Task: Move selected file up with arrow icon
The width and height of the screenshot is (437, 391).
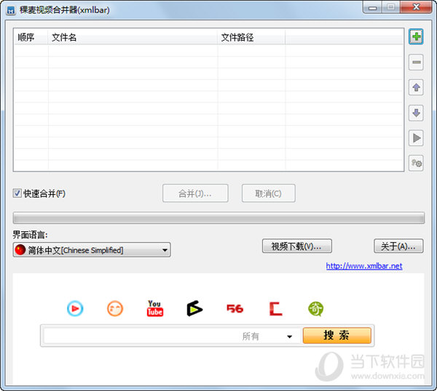Action: point(416,88)
